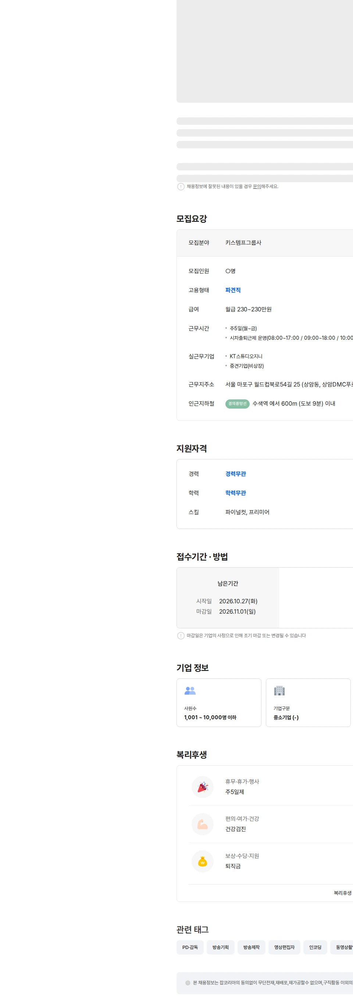Click the 월급 230~230만원 salary text
The width and height of the screenshot is (353, 1002).
click(248, 309)
